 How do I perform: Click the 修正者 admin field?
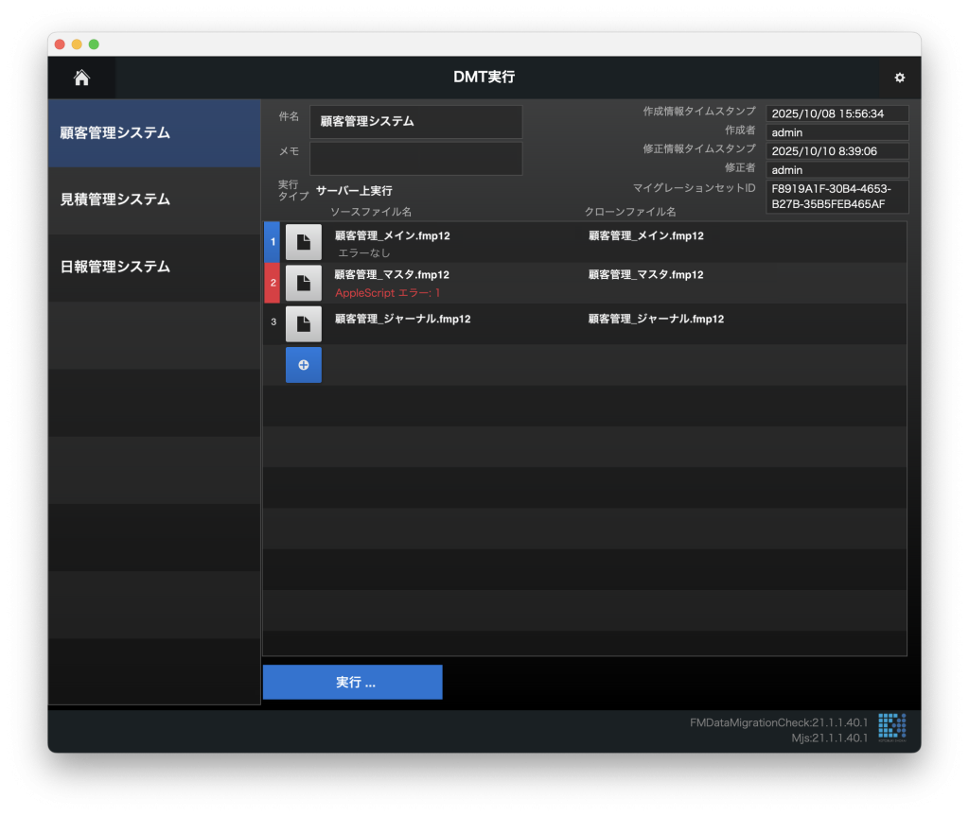tap(837, 170)
